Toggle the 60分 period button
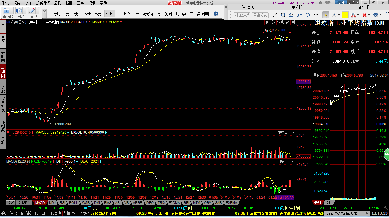The image size is (389, 218). [109, 14]
